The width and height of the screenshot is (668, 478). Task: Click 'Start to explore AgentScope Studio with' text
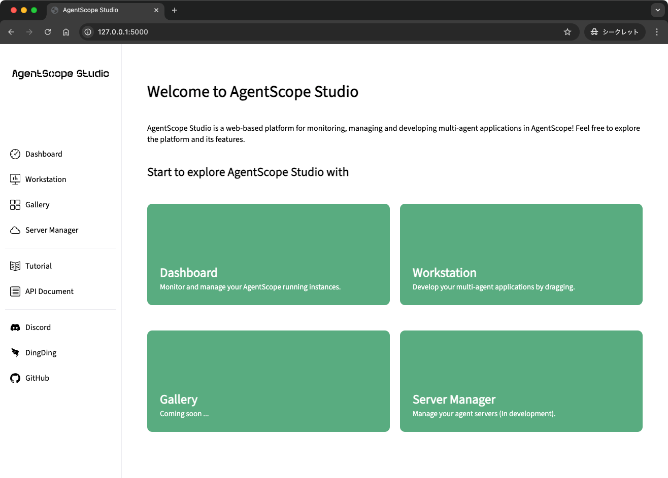pos(248,172)
